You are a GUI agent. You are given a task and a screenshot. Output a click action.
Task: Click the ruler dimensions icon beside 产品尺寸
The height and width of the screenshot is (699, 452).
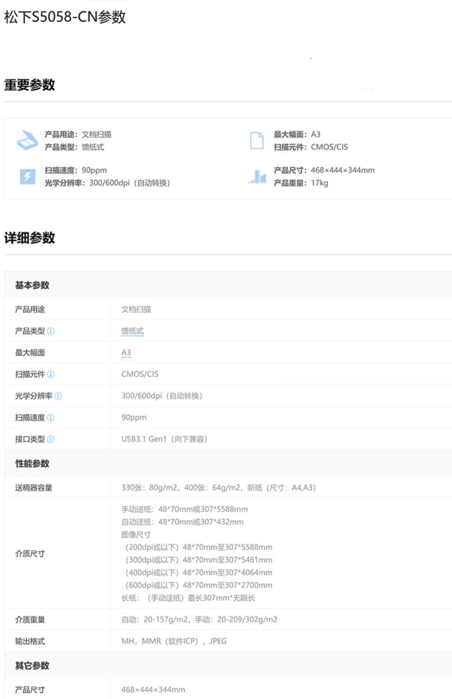(x=257, y=176)
